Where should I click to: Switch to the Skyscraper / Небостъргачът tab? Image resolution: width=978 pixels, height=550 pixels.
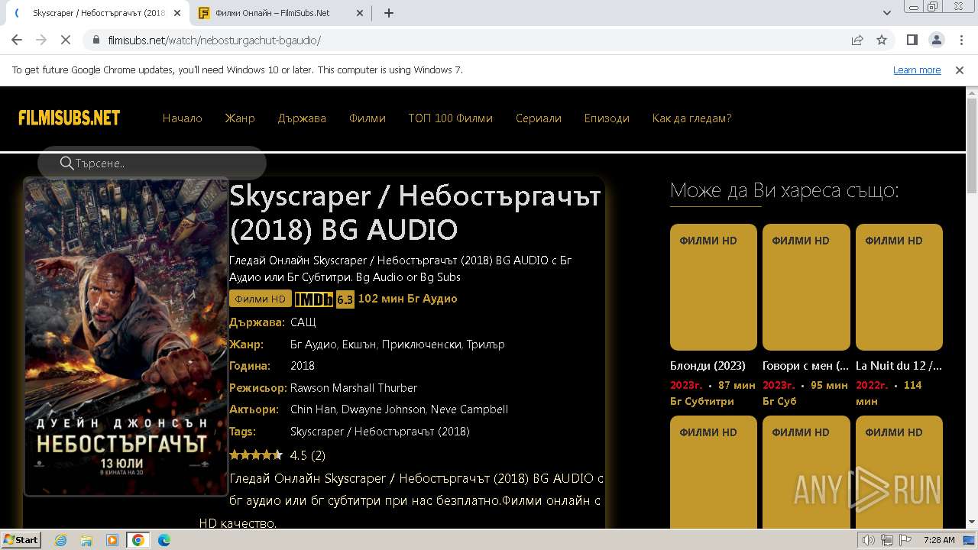tap(98, 13)
